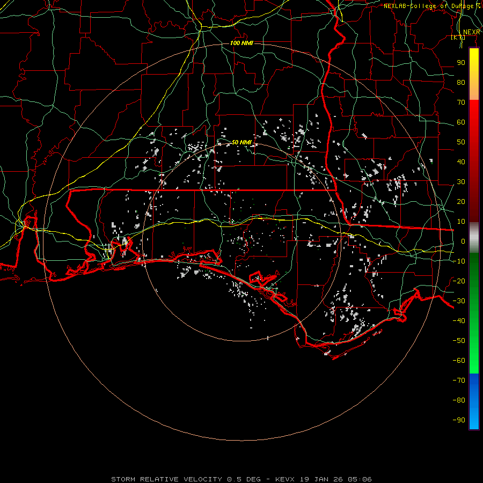Click the -90 value on velocity scale
The height and width of the screenshot is (483, 483).
[x=459, y=420]
